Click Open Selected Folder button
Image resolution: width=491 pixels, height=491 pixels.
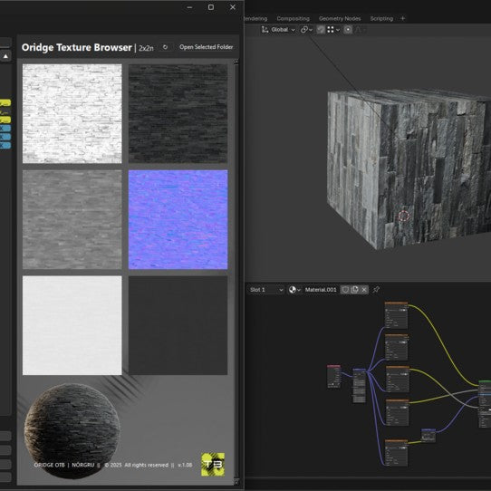point(206,47)
